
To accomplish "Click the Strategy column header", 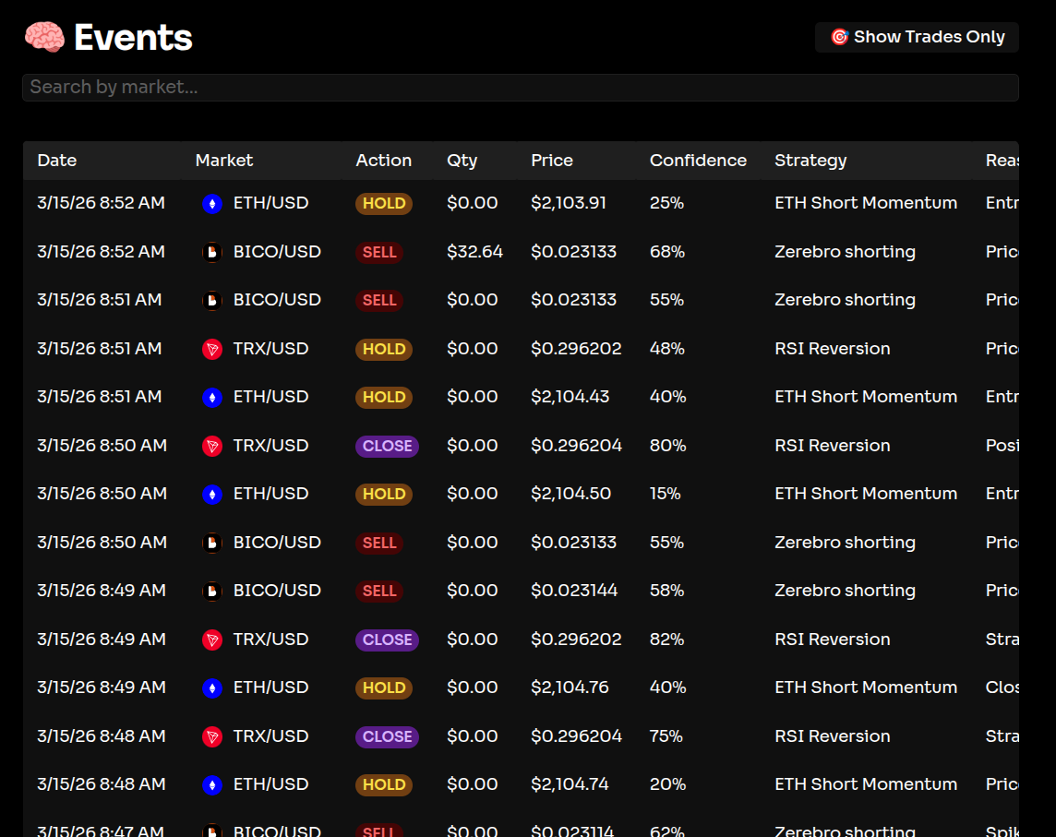I will (x=810, y=161).
